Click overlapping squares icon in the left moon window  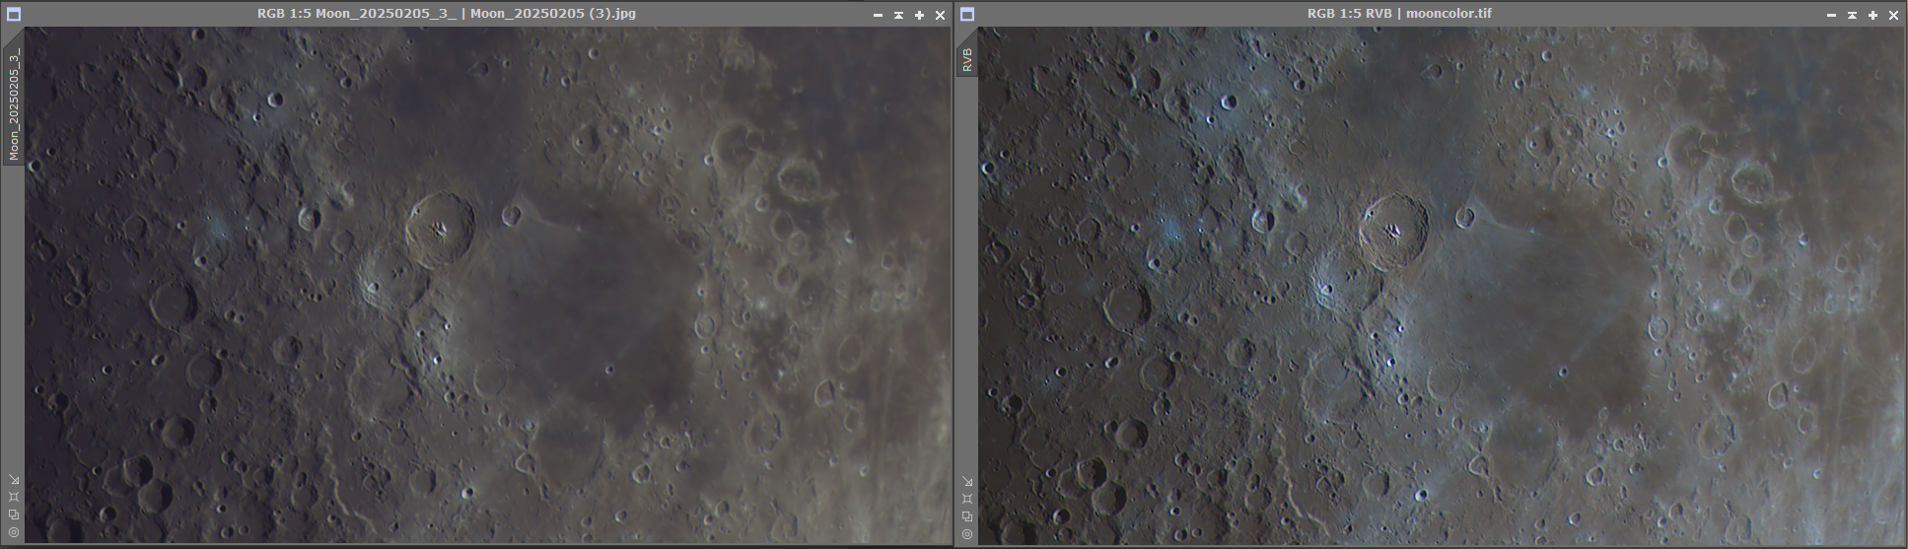(13, 515)
